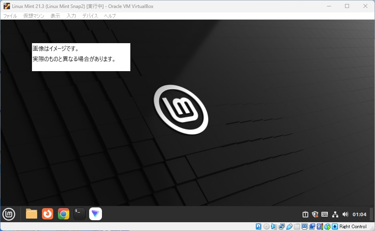This screenshot has width=375, height=231.
Task: Click the VirtualBox hard disk activity indicator
Action: (259, 227)
